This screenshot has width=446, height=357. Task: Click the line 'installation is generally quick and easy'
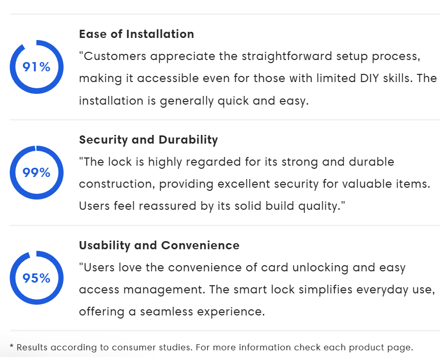[194, 101]
